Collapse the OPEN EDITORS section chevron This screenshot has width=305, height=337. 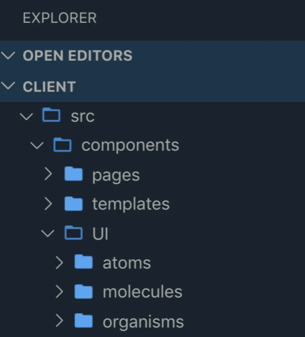click(x=8, y=56)
